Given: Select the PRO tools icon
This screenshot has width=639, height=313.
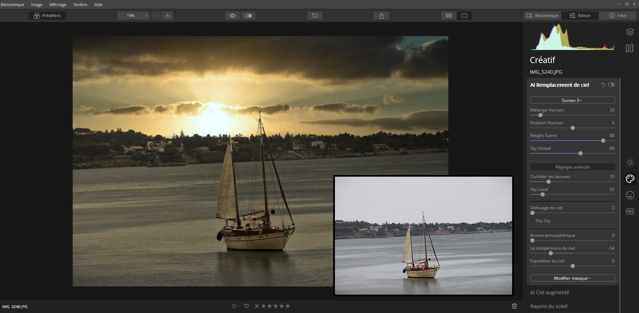Looking at the screenshot, I should click(630, 211).
